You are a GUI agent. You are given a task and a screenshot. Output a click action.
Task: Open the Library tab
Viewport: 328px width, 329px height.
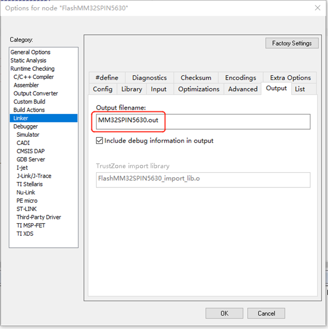point(132,89)
